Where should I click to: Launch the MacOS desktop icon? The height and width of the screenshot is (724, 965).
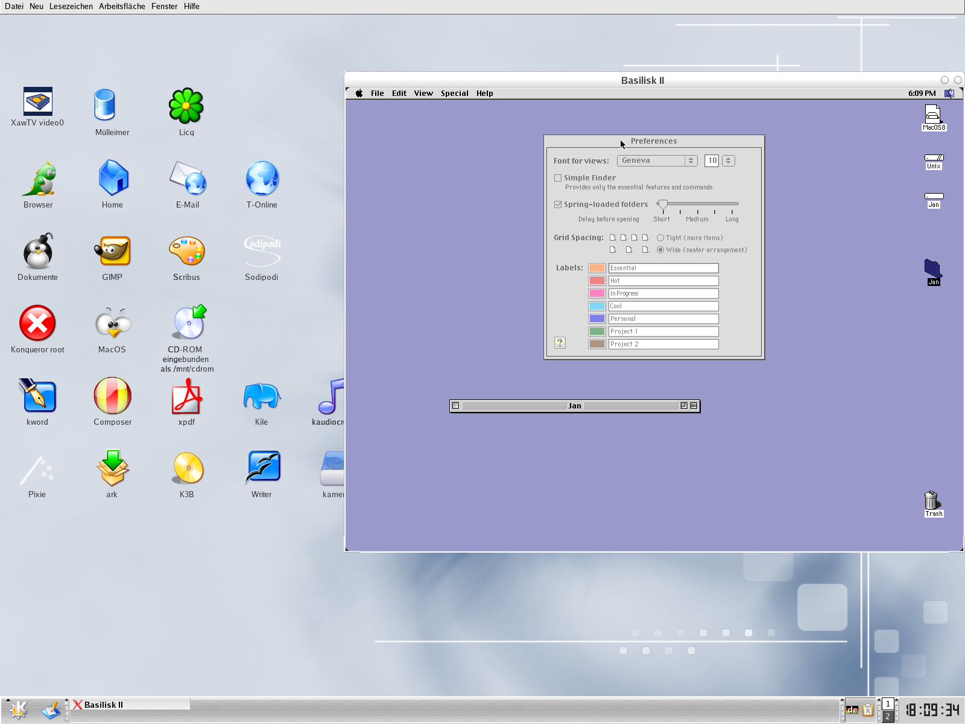(x=112, y=323)
